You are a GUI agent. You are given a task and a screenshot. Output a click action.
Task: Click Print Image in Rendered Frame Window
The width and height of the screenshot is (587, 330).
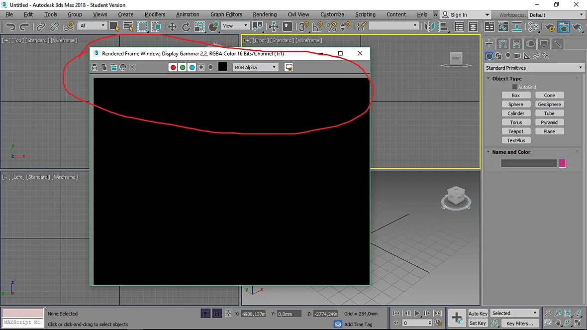point(123,67)
